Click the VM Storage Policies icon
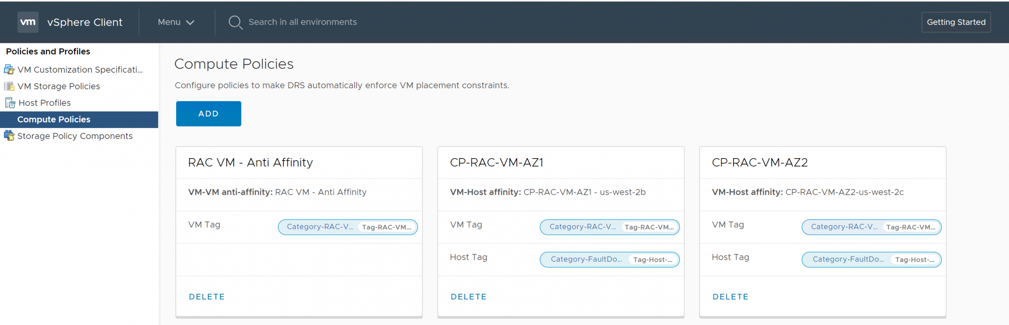 [x=9, y=86]
